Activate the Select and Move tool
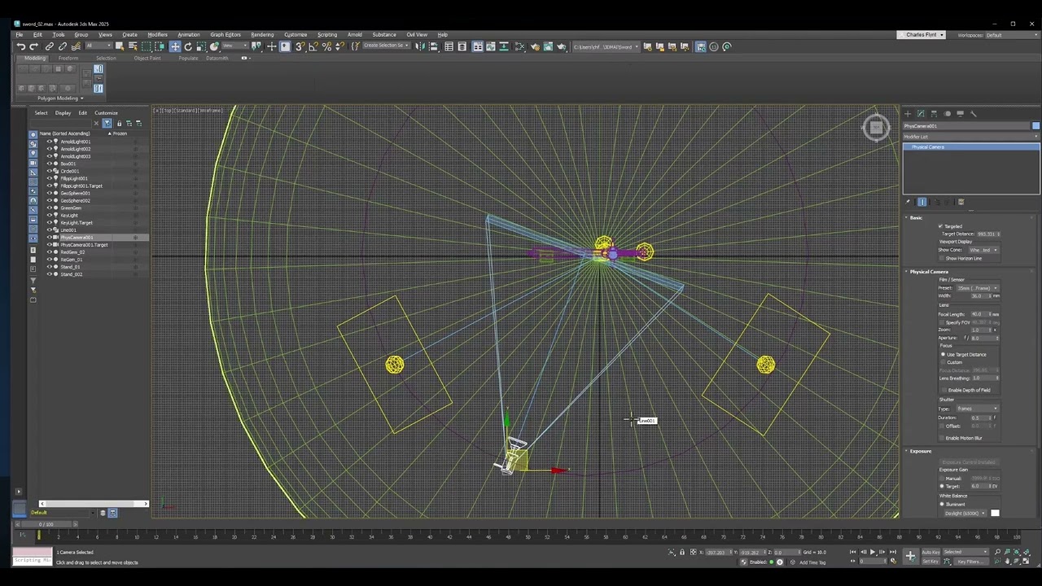Viewport: 1042px width, 586px height. (175, 46)
